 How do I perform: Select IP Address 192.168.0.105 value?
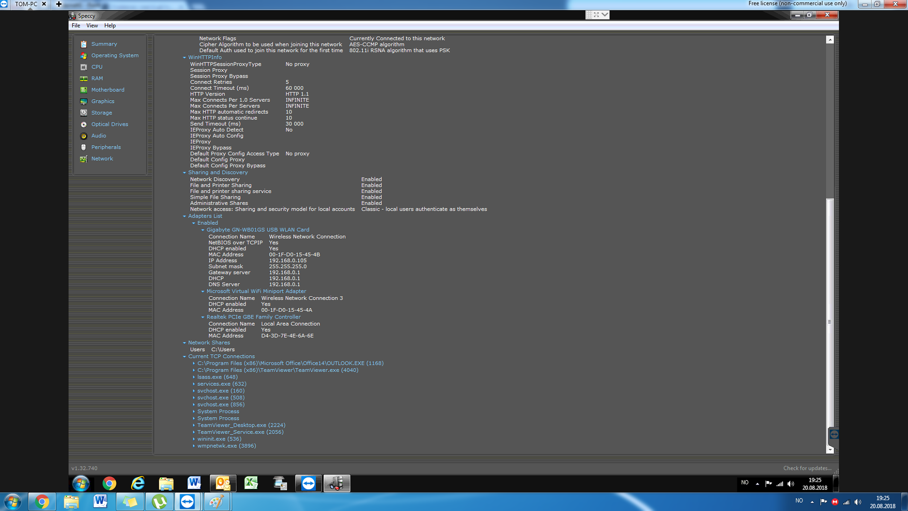pyautogui.click(x=288, y=261)
